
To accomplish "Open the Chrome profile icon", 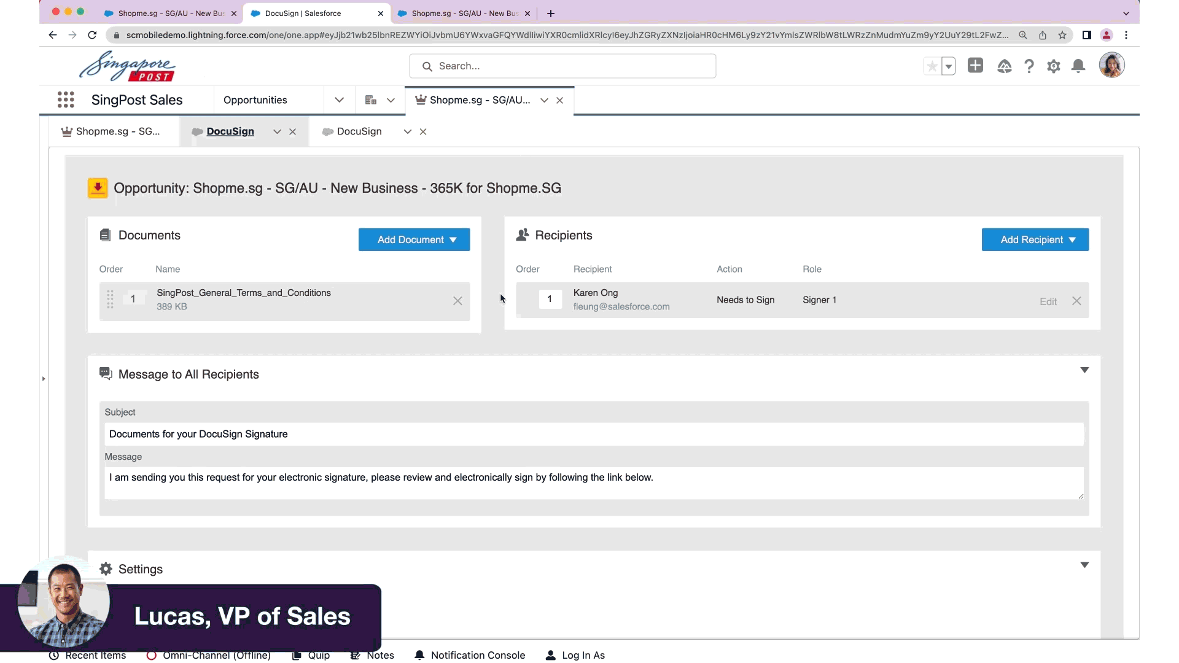I will [1107, 35].
